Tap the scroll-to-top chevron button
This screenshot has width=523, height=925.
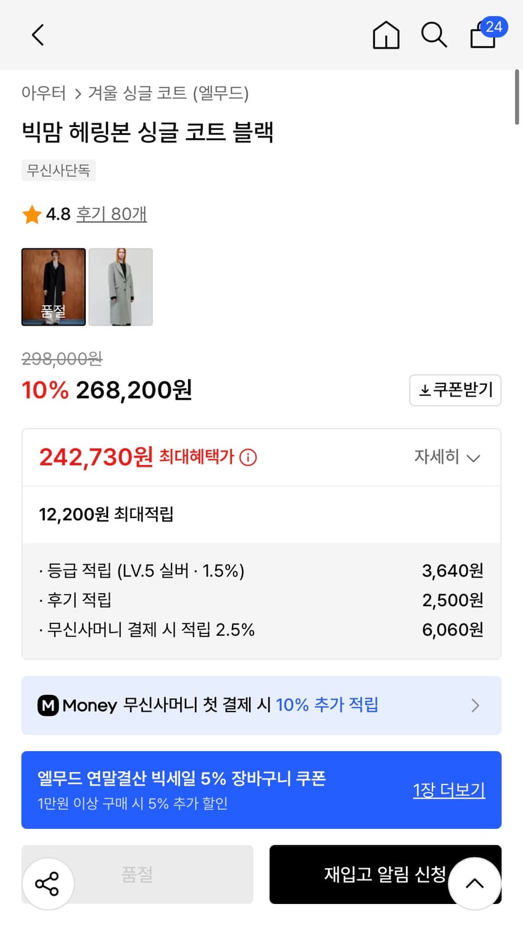point(474,883)
